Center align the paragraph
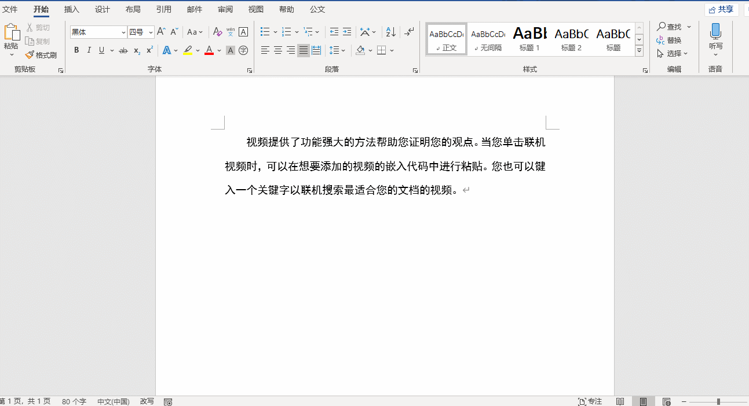This screenshot has width=749, height=406. coord(278,50)
